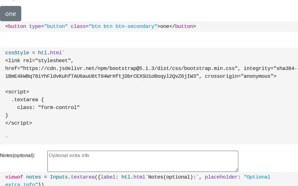Viewport: 298px width, 186px height.
Task: Click the closing brace "}" line
Action: pos(7,115)
